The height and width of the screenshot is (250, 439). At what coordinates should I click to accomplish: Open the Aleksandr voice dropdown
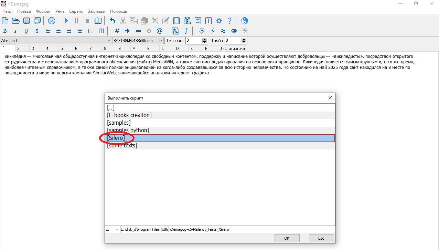pos(109,41)
